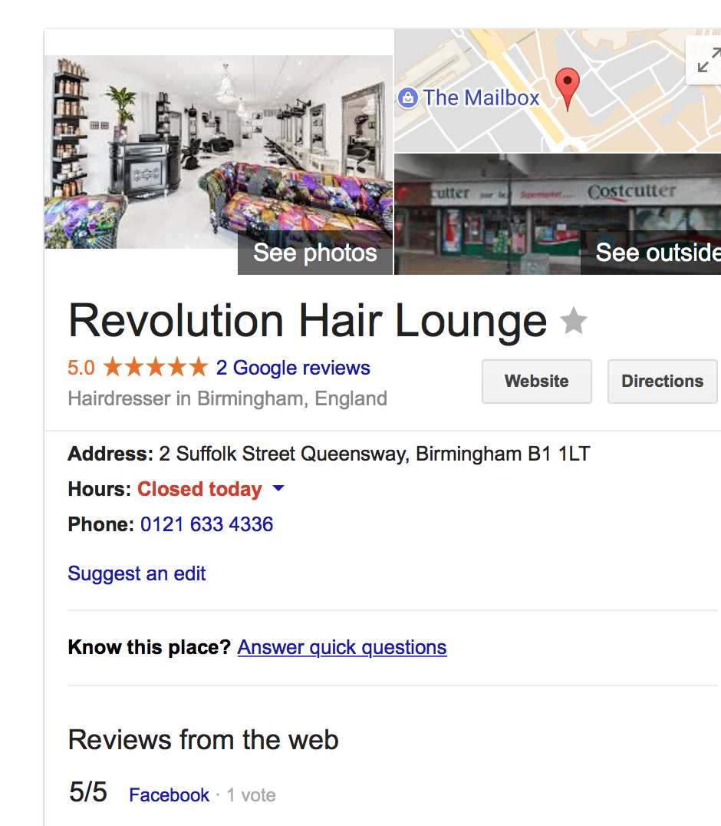721x826 pixels.
Task: Click the Directions button
Action: click(662, 382)
